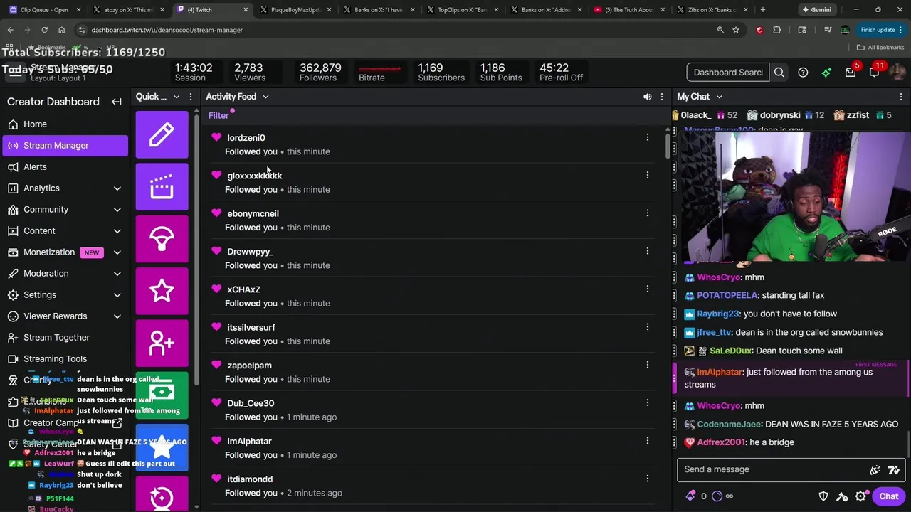911x512 pixels.
Task: Switch to PlaqueBoyMaxUpdates browser tab
Action: coord(295,10)
